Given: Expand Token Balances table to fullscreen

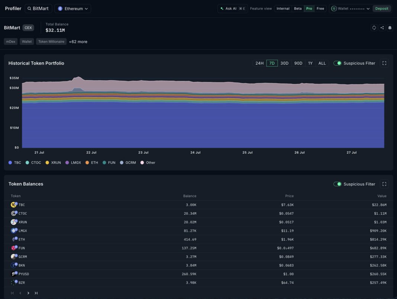Looking at the screenshot, I should click(384, 184).
